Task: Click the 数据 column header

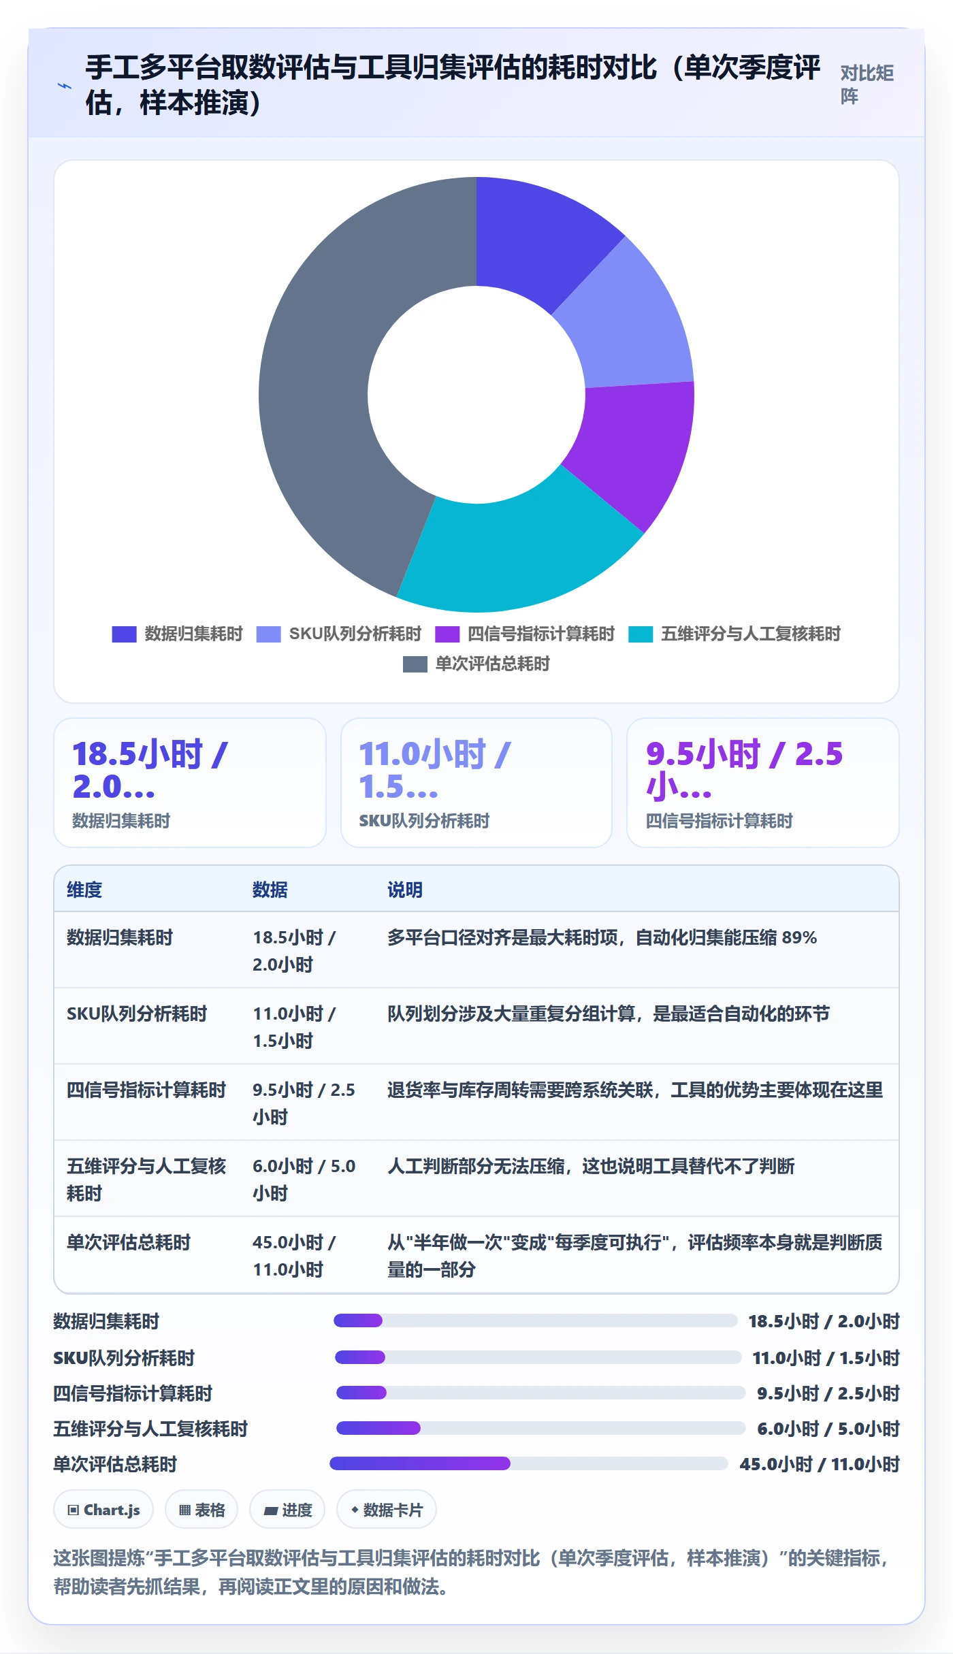Action: click(x=270, y=890)
